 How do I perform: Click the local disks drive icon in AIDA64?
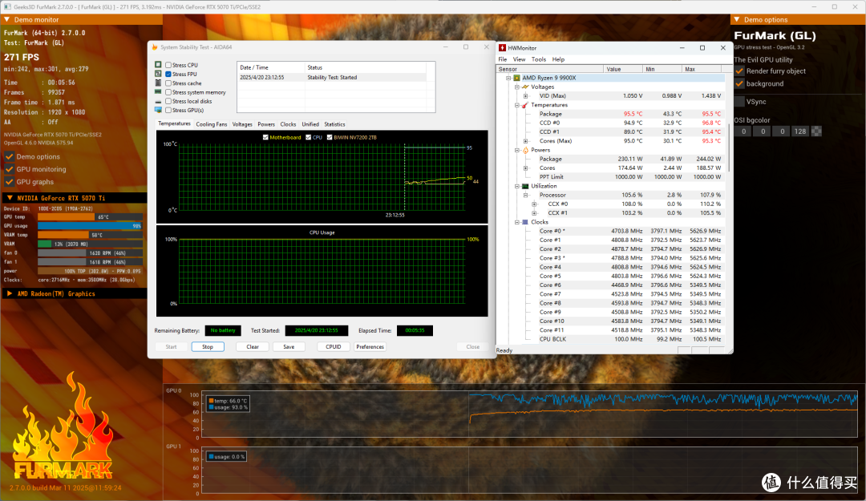tap(159, 101)
